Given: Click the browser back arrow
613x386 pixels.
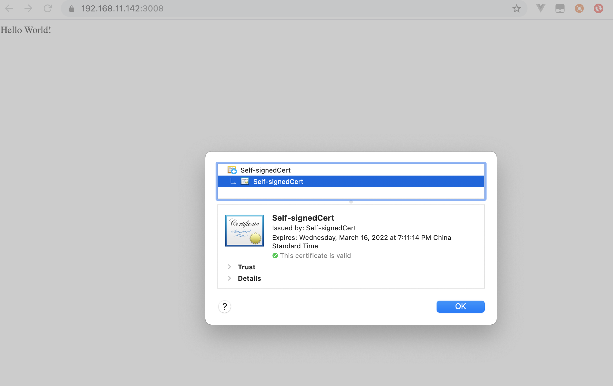Looking at the screenshot, I should [9, 8].
